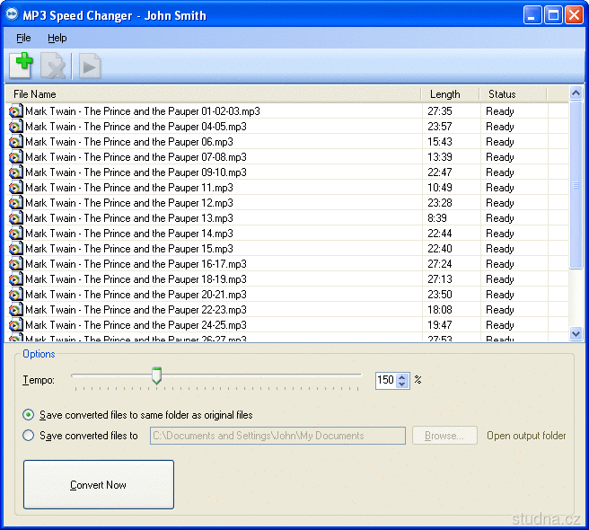
Task: Sort files by the Length column header
Action: (x=445, y=94)
